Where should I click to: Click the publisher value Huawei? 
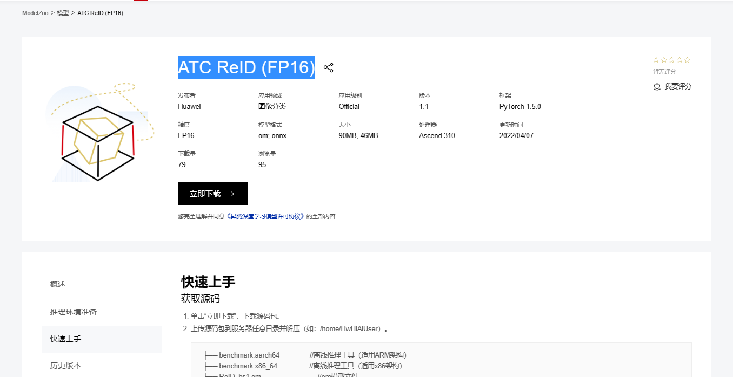[x=189, y=106]
